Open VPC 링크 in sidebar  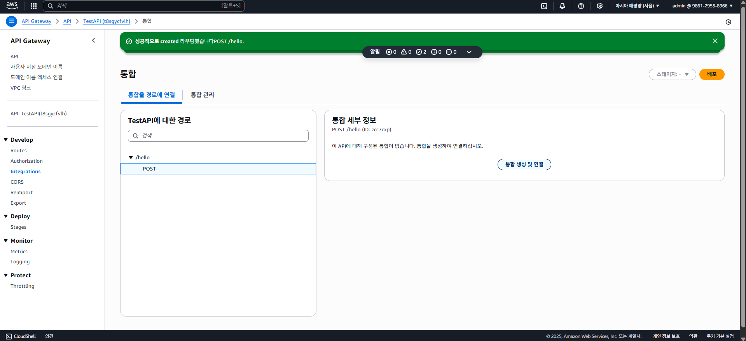[x=21, y=88]
